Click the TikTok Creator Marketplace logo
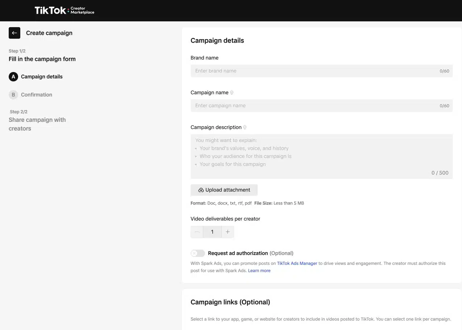This screenshot has height=330, width=462. click(x=64, y=10)
